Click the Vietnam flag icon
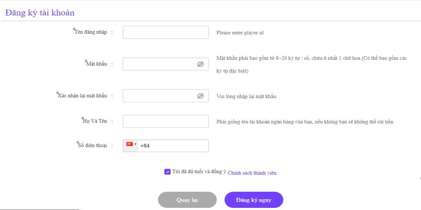 [129, 144]
